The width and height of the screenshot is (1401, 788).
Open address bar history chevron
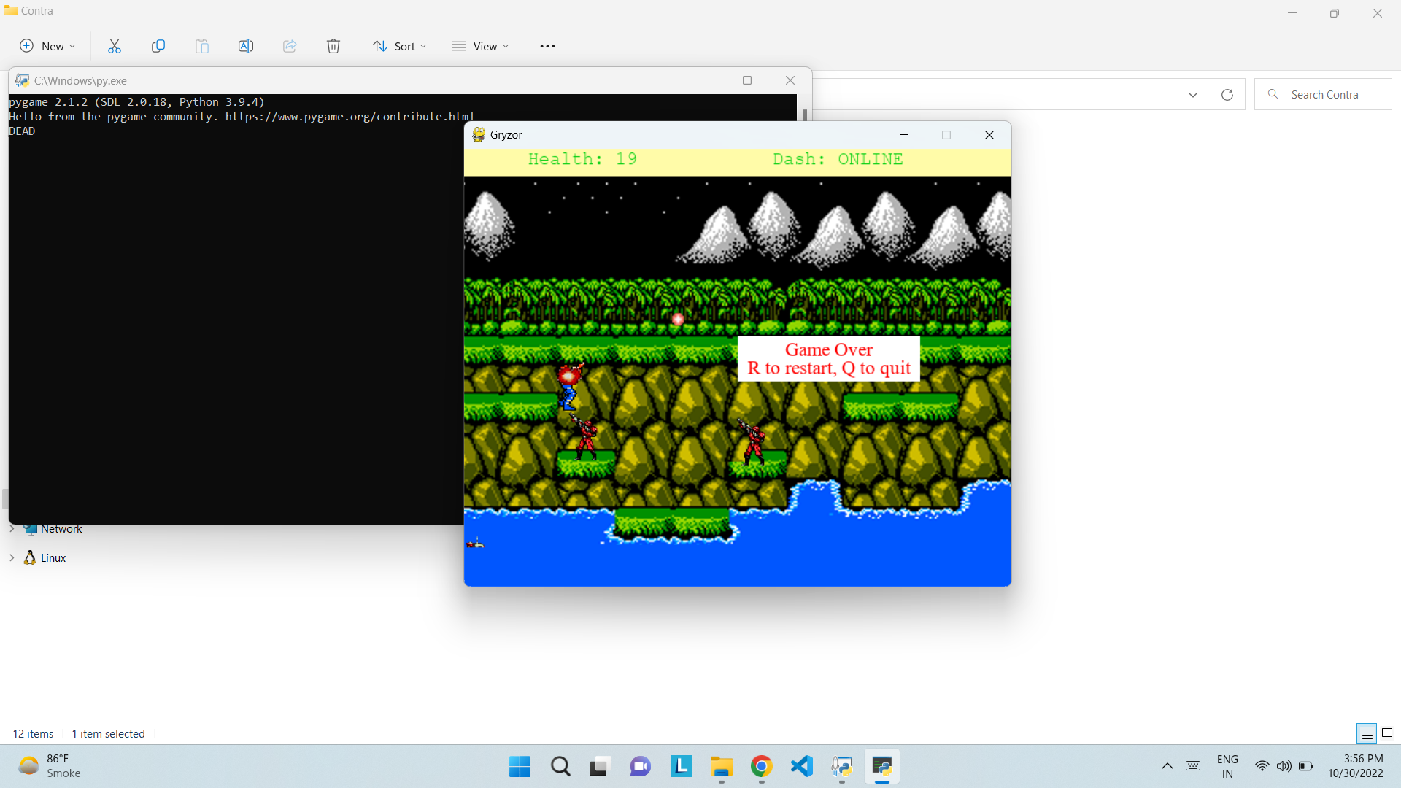pyautogui.click(x=1193, y=95)
